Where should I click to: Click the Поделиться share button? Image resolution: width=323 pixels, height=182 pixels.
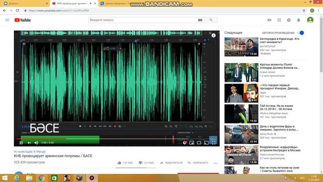(x=171, y=163)
